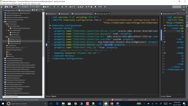Minimize the Package Explorer view

41,10
